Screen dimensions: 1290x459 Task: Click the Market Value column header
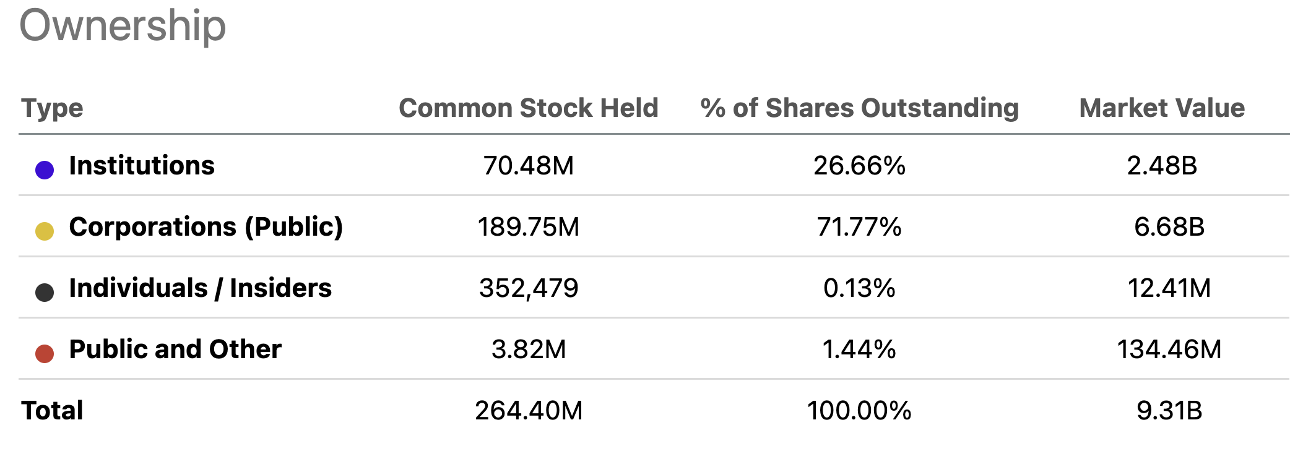coord(1162,108)
